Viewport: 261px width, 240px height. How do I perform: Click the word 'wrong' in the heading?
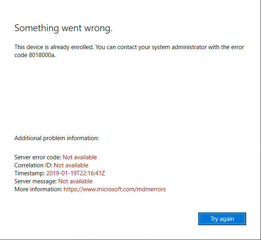coord(98,28)
